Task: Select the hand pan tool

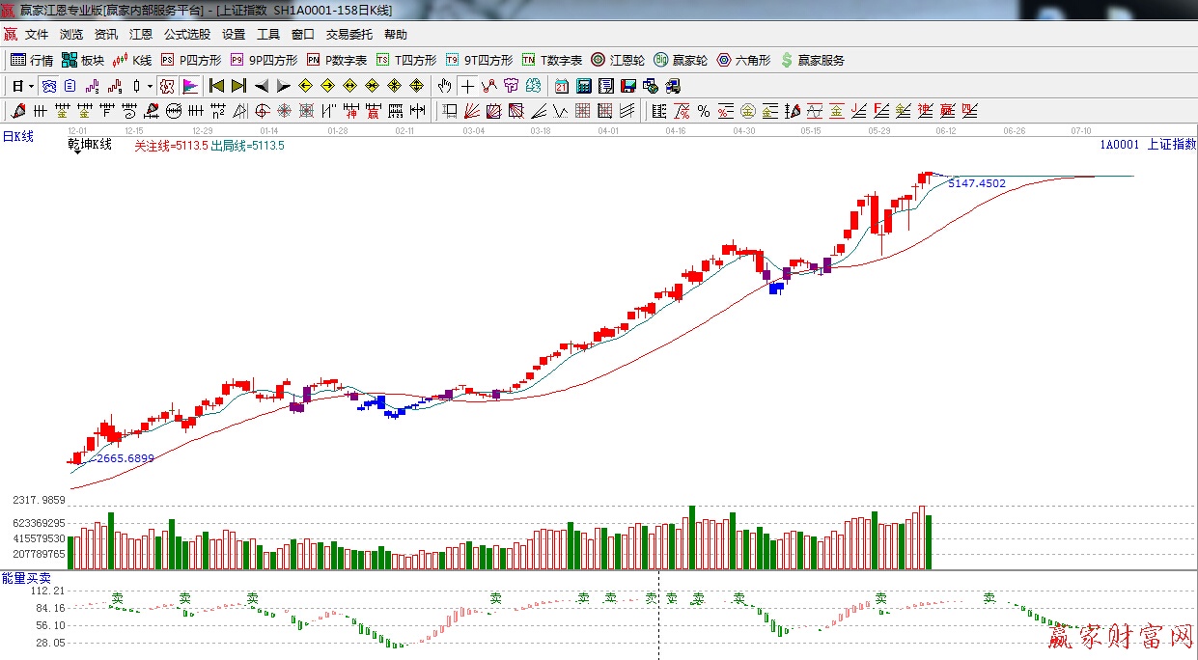Action: pos(444,86)
